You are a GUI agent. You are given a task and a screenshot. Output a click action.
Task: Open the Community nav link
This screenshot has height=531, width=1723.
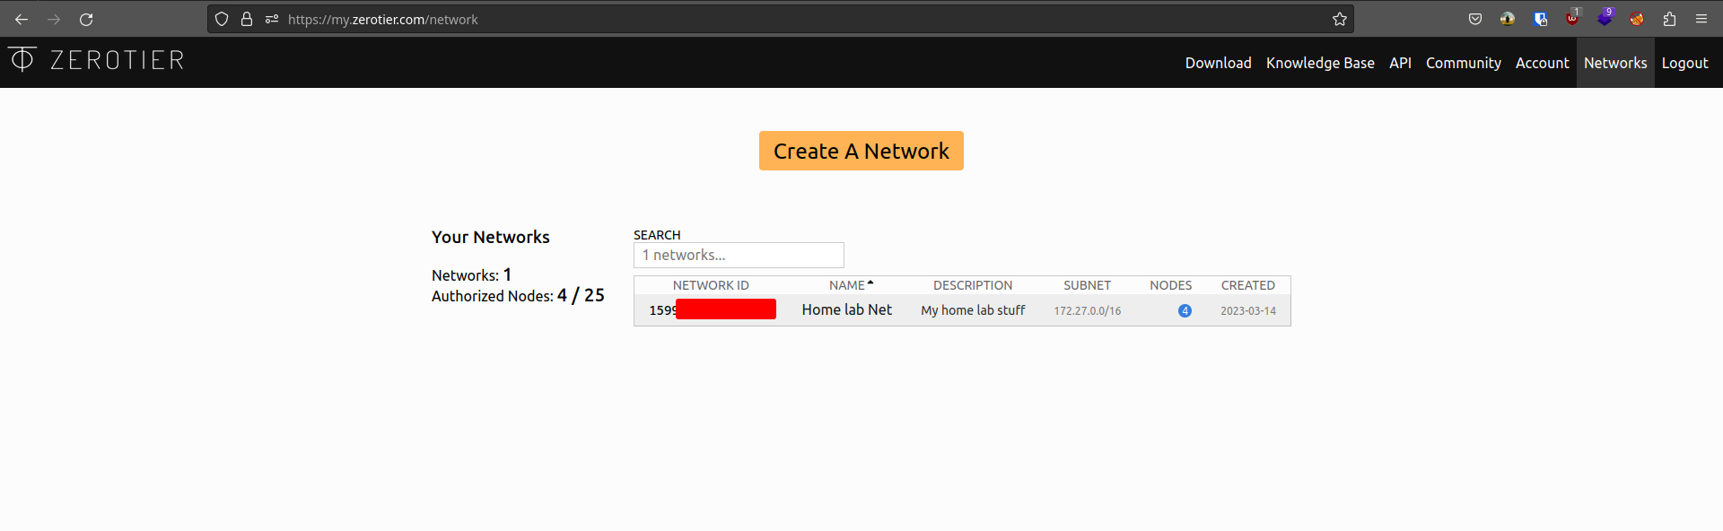[1463, 63]
